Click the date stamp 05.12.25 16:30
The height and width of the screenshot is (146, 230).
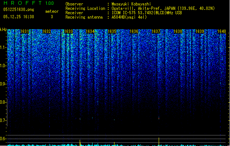pyautogui.click(x=19, y=17)
